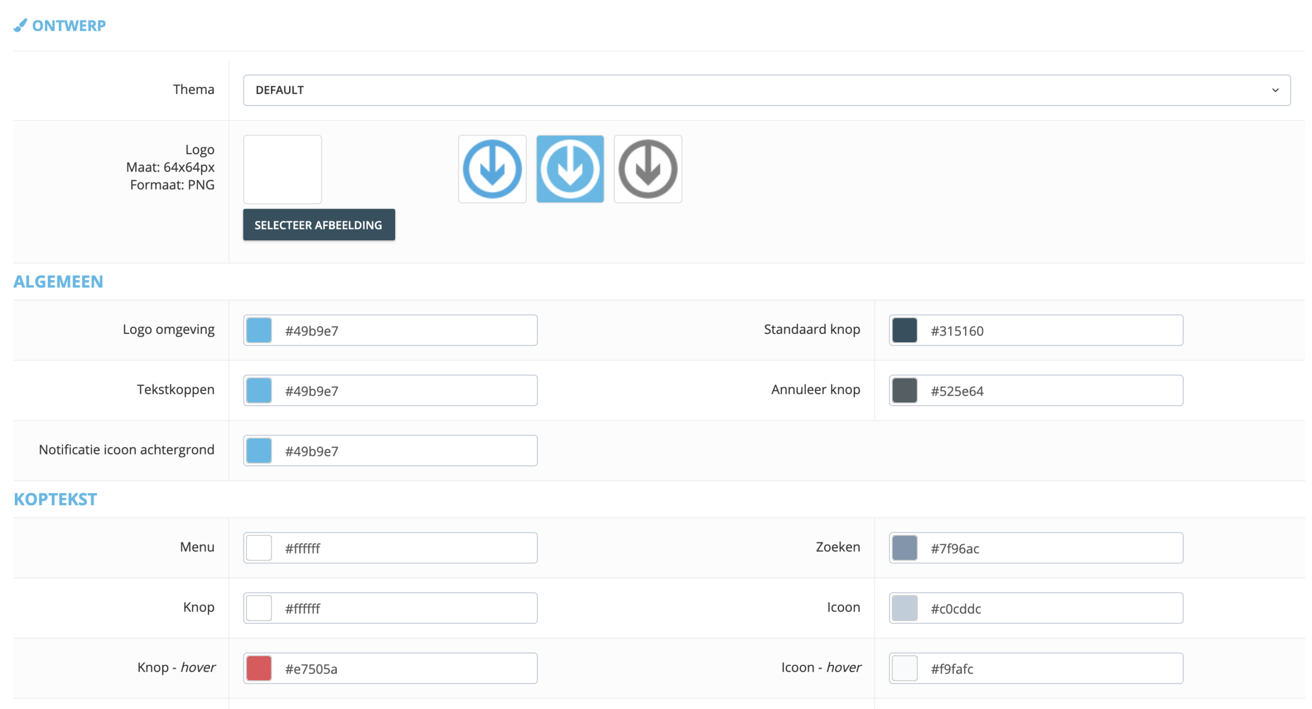This screenshot has height=709, width=1312.
Task: Open Tekstkoppen color swatch
Action: click(x=259, y=390)
